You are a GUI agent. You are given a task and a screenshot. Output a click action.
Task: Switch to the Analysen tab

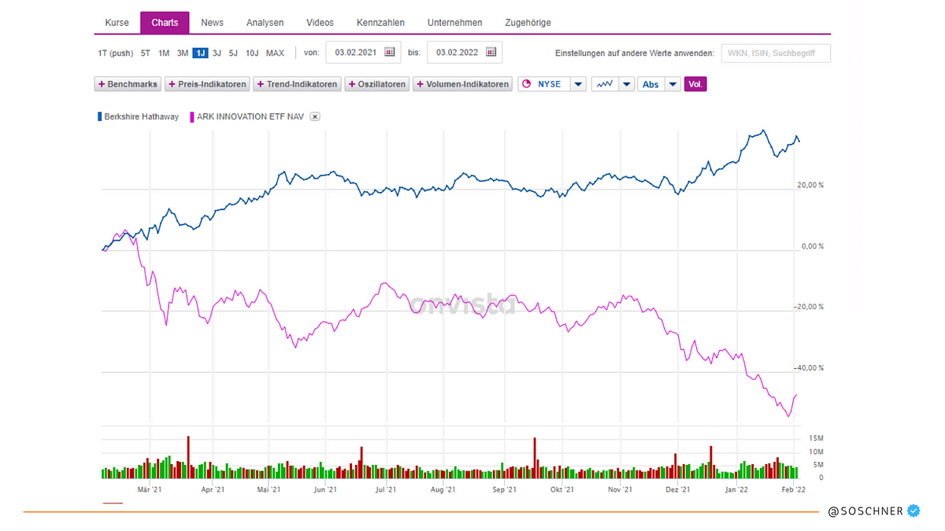click(x=265, y=23)
